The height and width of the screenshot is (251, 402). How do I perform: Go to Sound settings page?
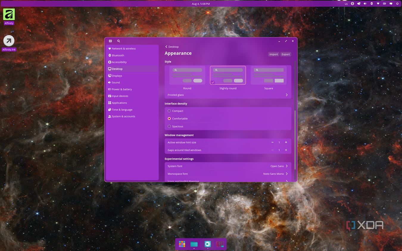click(x=132, y=82)
